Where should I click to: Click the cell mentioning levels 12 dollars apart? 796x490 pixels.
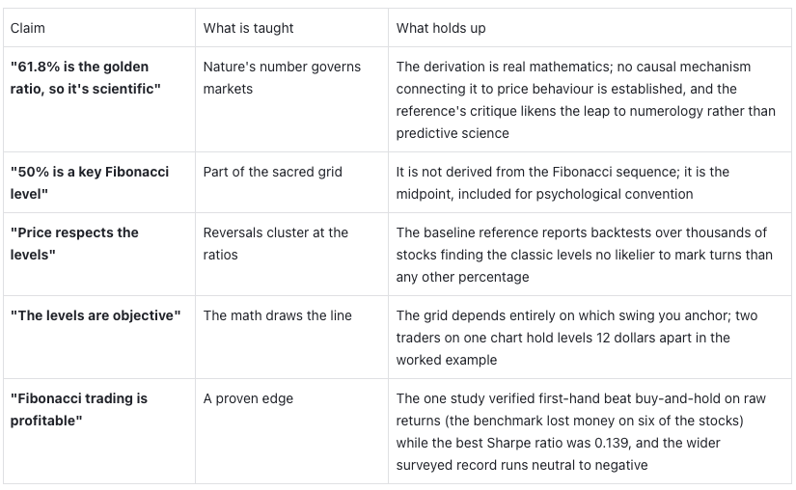click(590, 338)
